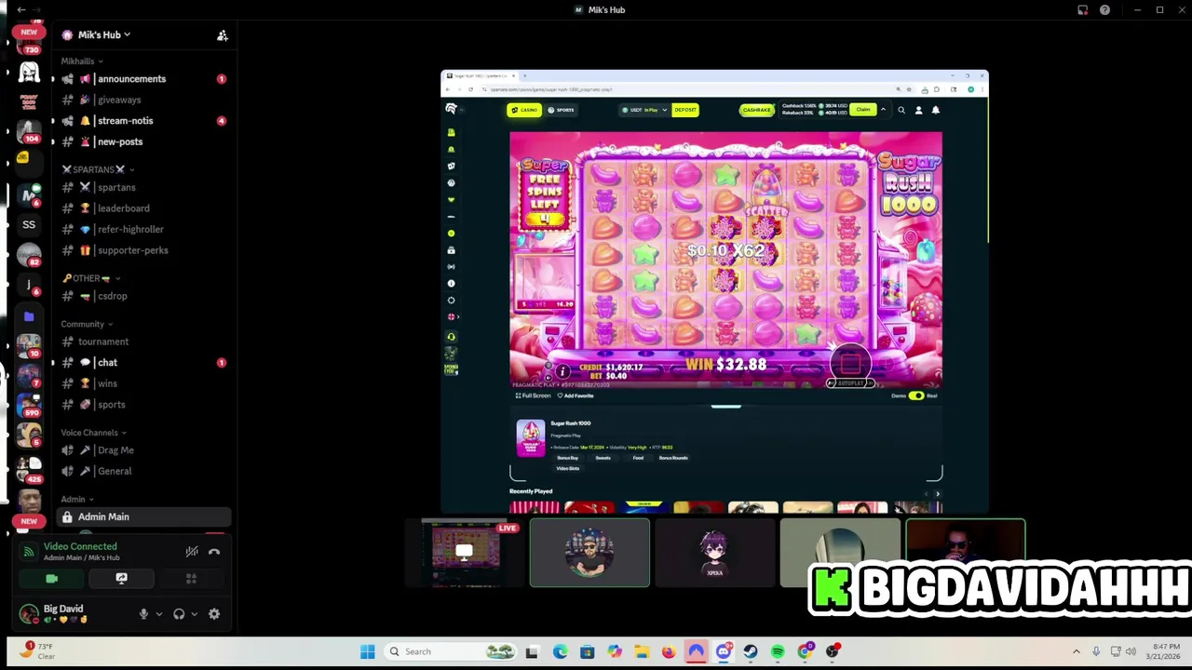Viewport: 1192px width, 670px height.
Task: Collapse the Voice Channels category
Action: click(x=93, y=433)
